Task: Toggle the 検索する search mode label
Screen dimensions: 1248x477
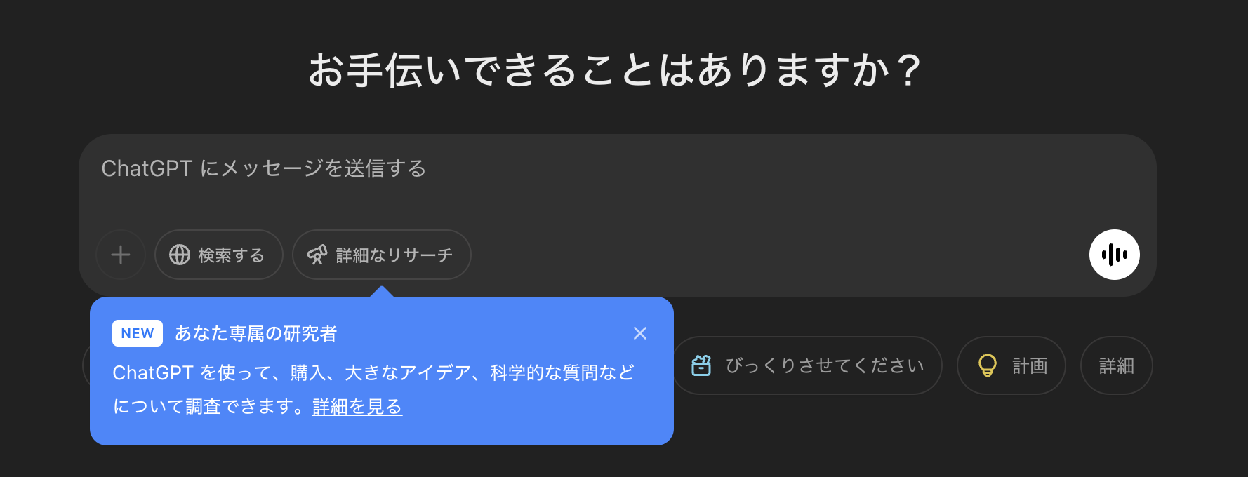Action: coord(231,255)
